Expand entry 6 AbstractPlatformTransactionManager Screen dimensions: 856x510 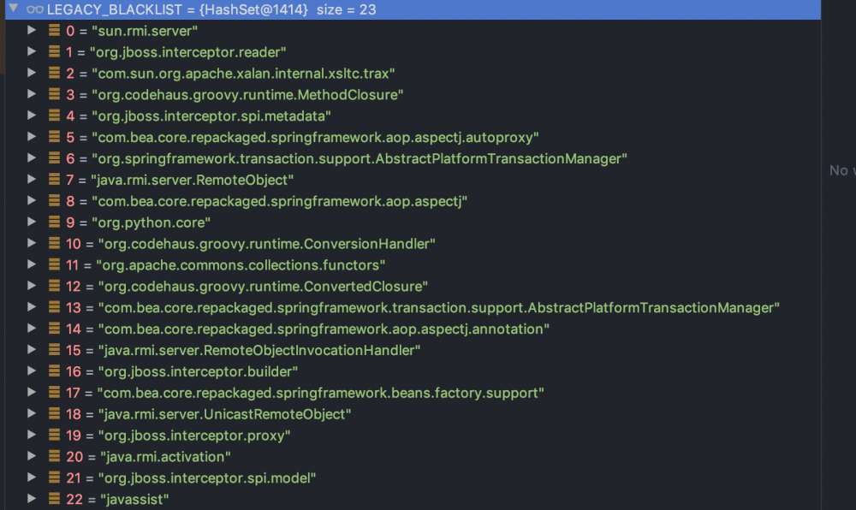pyautogui.click(x=32, y=158)
